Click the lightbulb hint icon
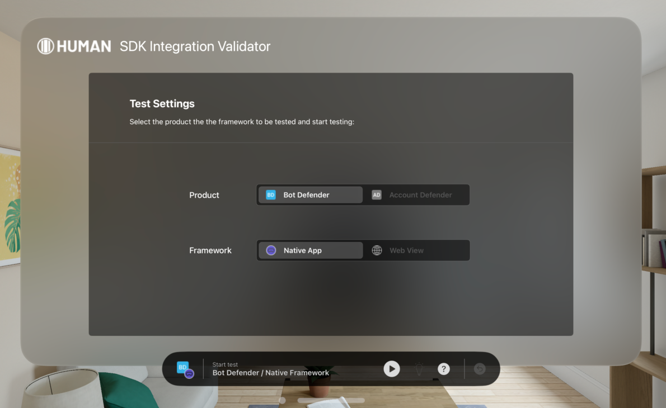666x408 pixels. [419, 368]
